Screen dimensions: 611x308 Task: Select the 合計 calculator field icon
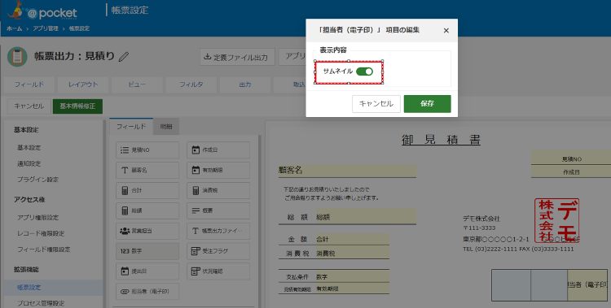(x=125, y=190)
